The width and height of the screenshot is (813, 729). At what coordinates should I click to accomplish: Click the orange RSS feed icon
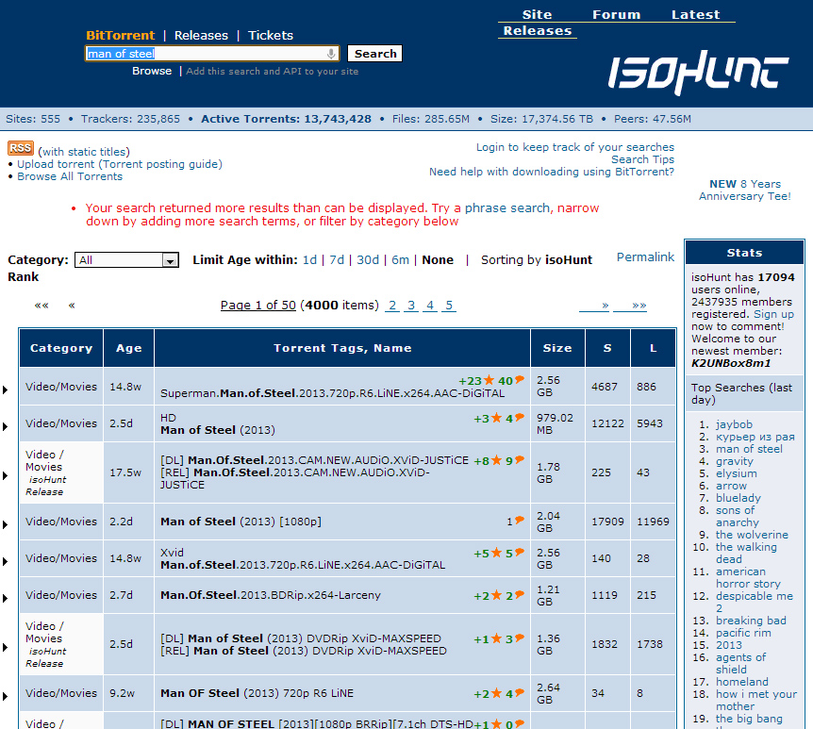(21, 148)
